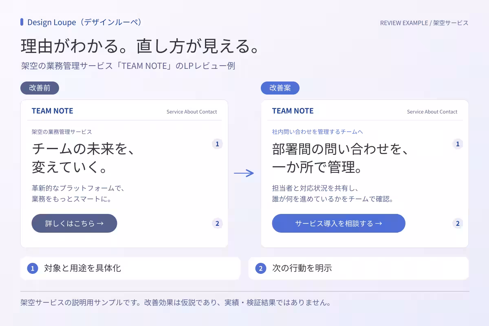489x326 pixels.
Task: Click the サービス導入を相談する → button
Action: click(339, 223)
